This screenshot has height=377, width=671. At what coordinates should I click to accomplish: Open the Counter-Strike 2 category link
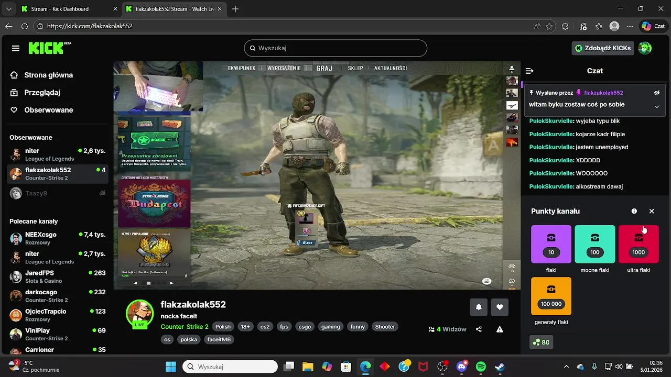coord(185,327)
